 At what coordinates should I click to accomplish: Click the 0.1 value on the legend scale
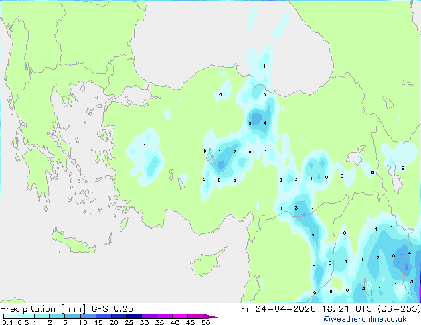coord(7,322)
